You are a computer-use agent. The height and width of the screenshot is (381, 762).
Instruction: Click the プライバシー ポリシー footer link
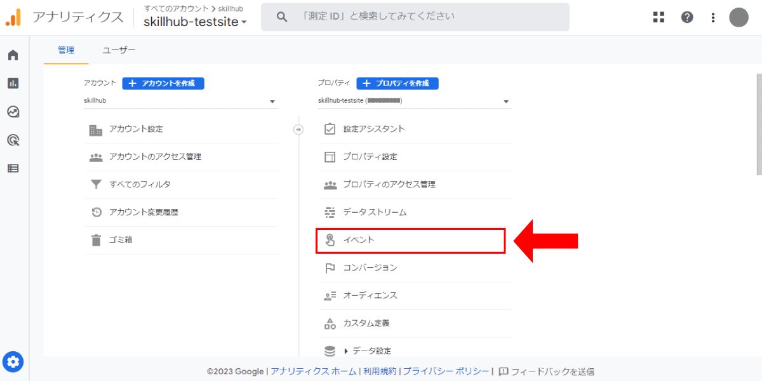(446, 371)
